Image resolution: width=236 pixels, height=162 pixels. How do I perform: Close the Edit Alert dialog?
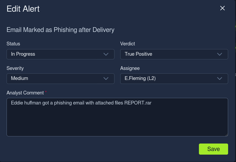[x=222, y=8]
